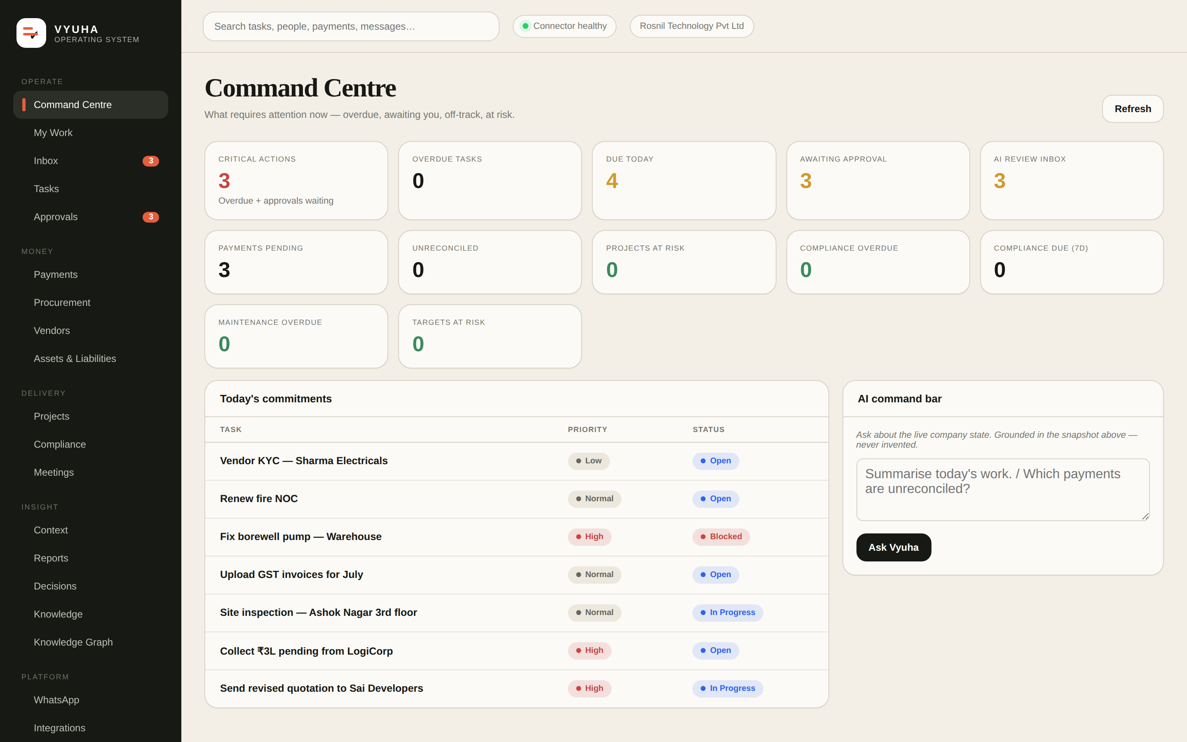This screenshot has width=1187, height=742.
Task: Click the PRIORITY column header
Action: 587,430
